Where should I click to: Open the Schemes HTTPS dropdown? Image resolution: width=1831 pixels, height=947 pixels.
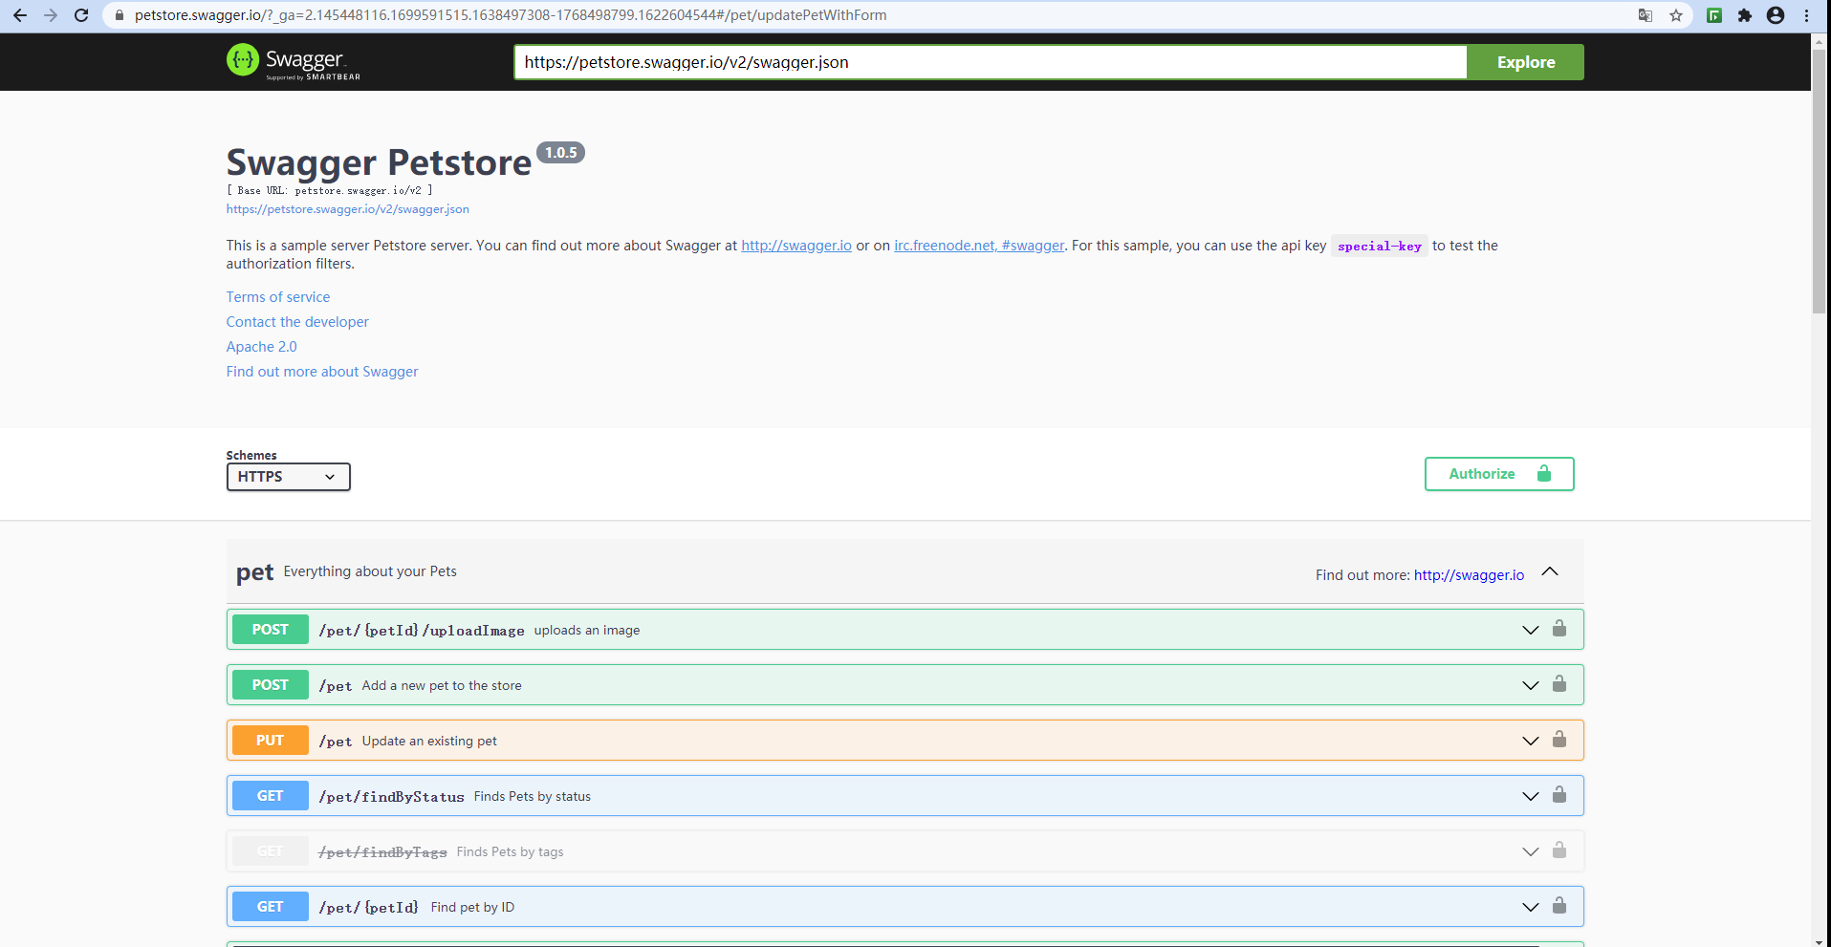pos(288,477)
